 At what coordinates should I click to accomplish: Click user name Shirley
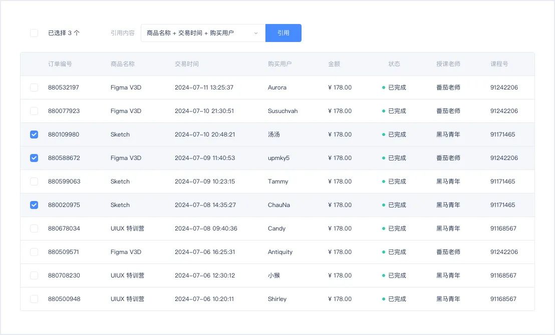277,299
